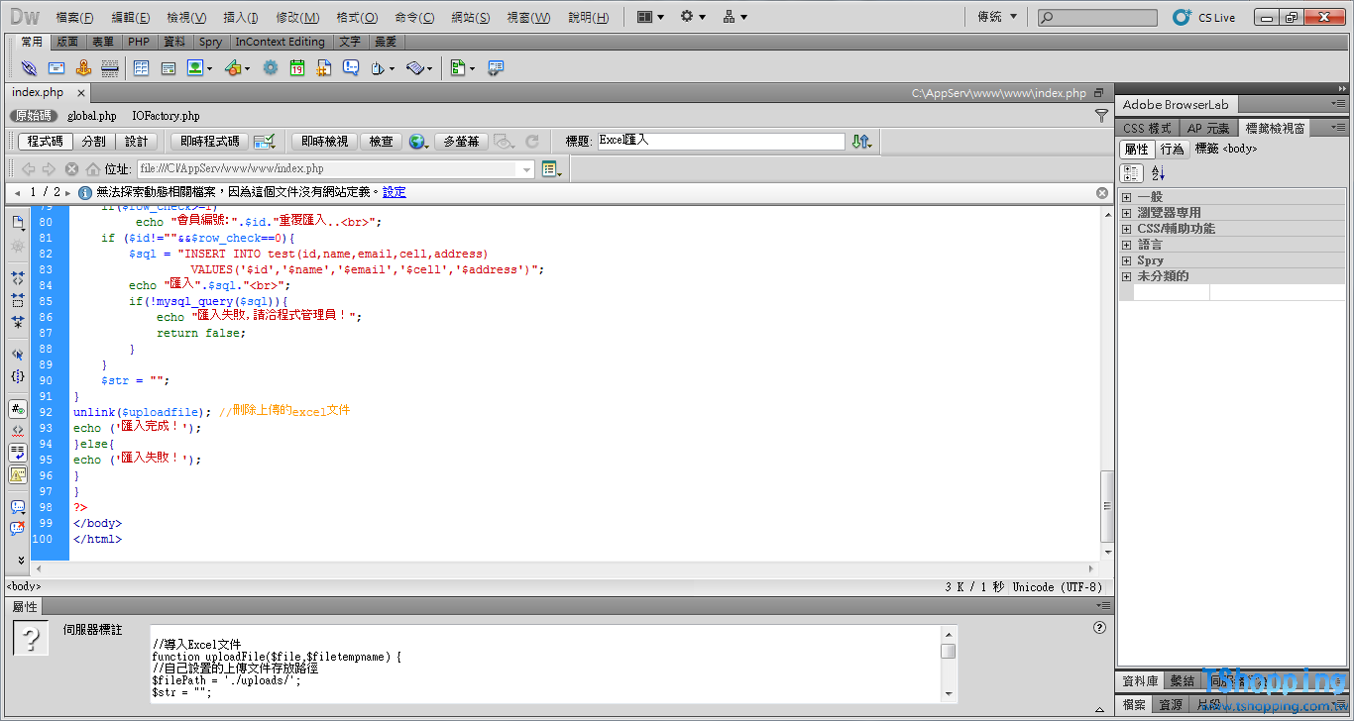Viewport: 1354px width, 721px height.
Task: Insert a comment icon in toolbar
Action: pyautogui.click(x=351, y=68)
